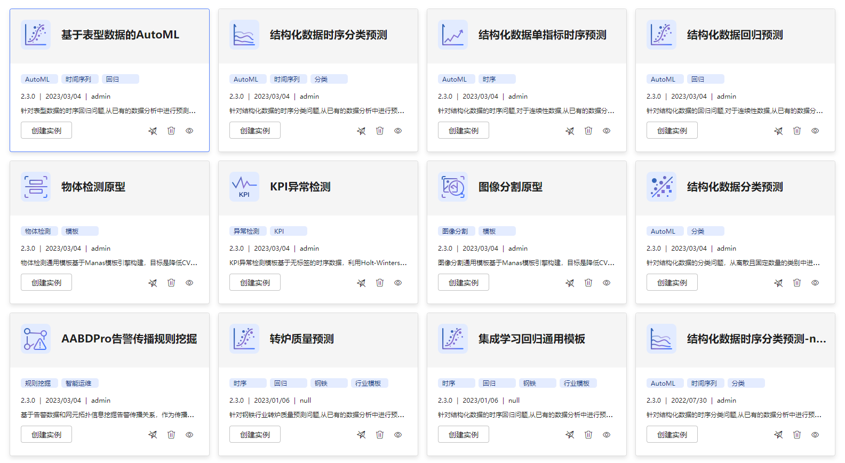Open the 结构化数据分类预测 card title
The image size is (845, 463).
[x=735, y=187]
